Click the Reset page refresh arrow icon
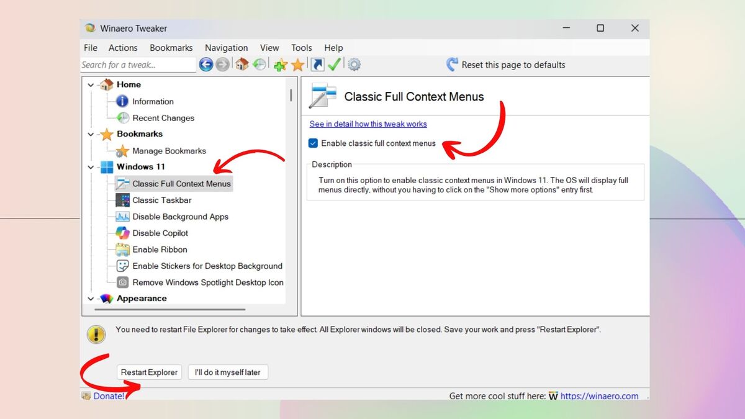 pyautogui.click(x=452, y=65)
